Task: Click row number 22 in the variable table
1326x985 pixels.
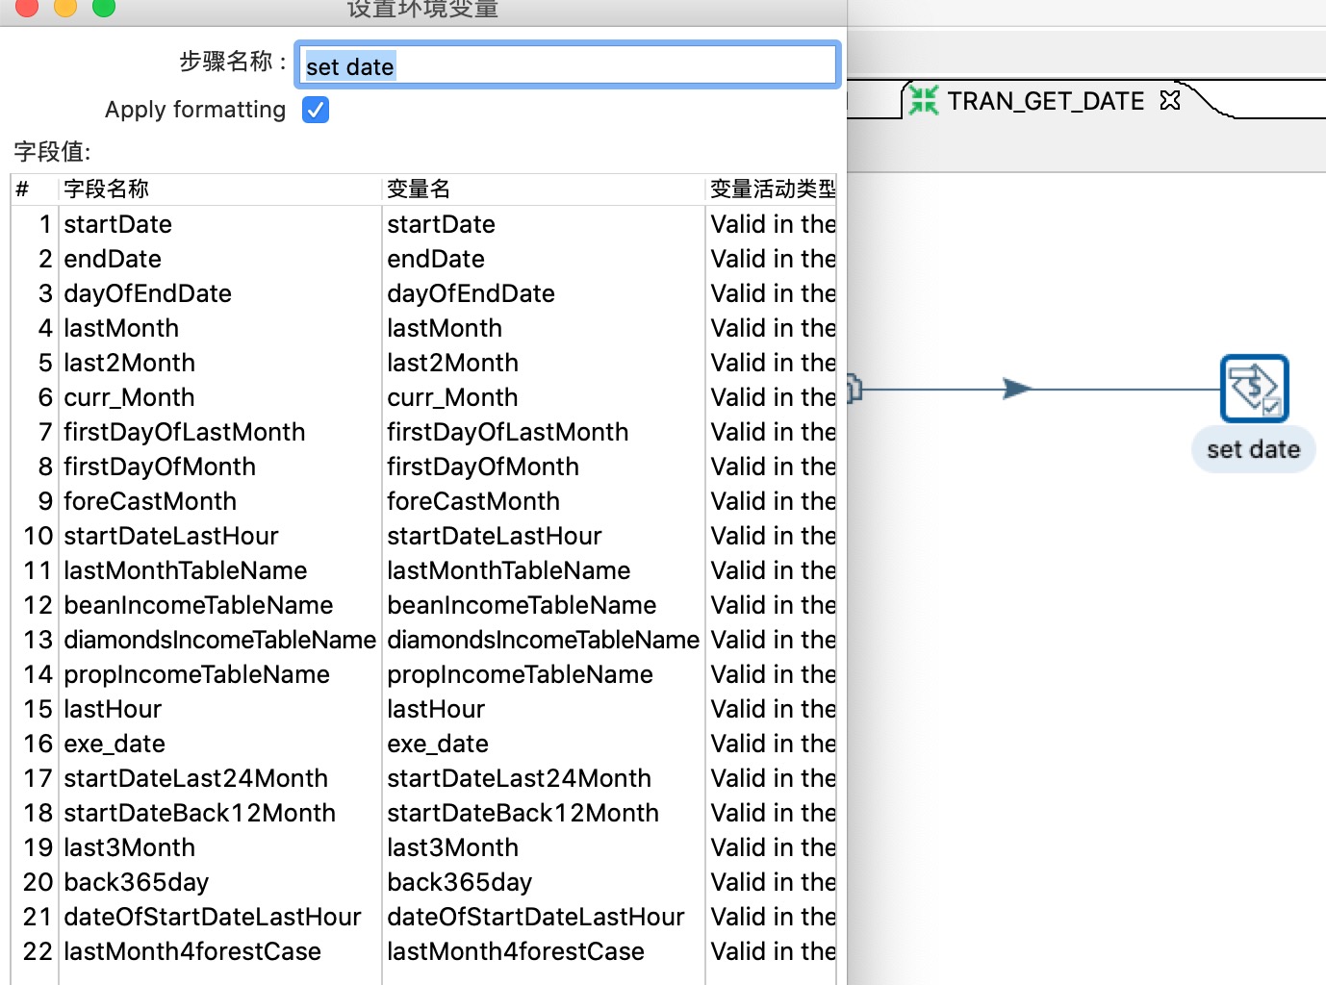Action: tap(36, 951)
